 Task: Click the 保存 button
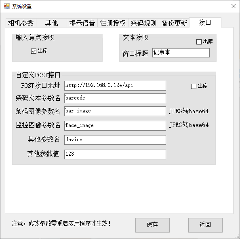coord(152,225)
